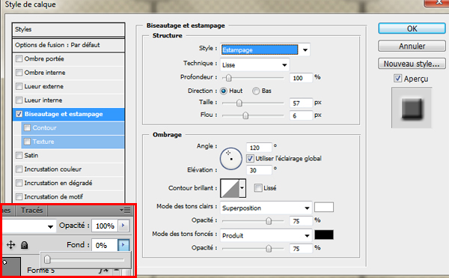
Task: Enable the Incrustation en dégradé checkbox
Action: 19,183
